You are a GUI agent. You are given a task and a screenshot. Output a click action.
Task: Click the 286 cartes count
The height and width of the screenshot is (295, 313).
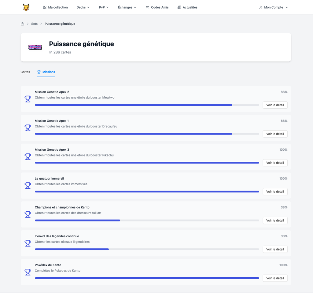[62, 52]
